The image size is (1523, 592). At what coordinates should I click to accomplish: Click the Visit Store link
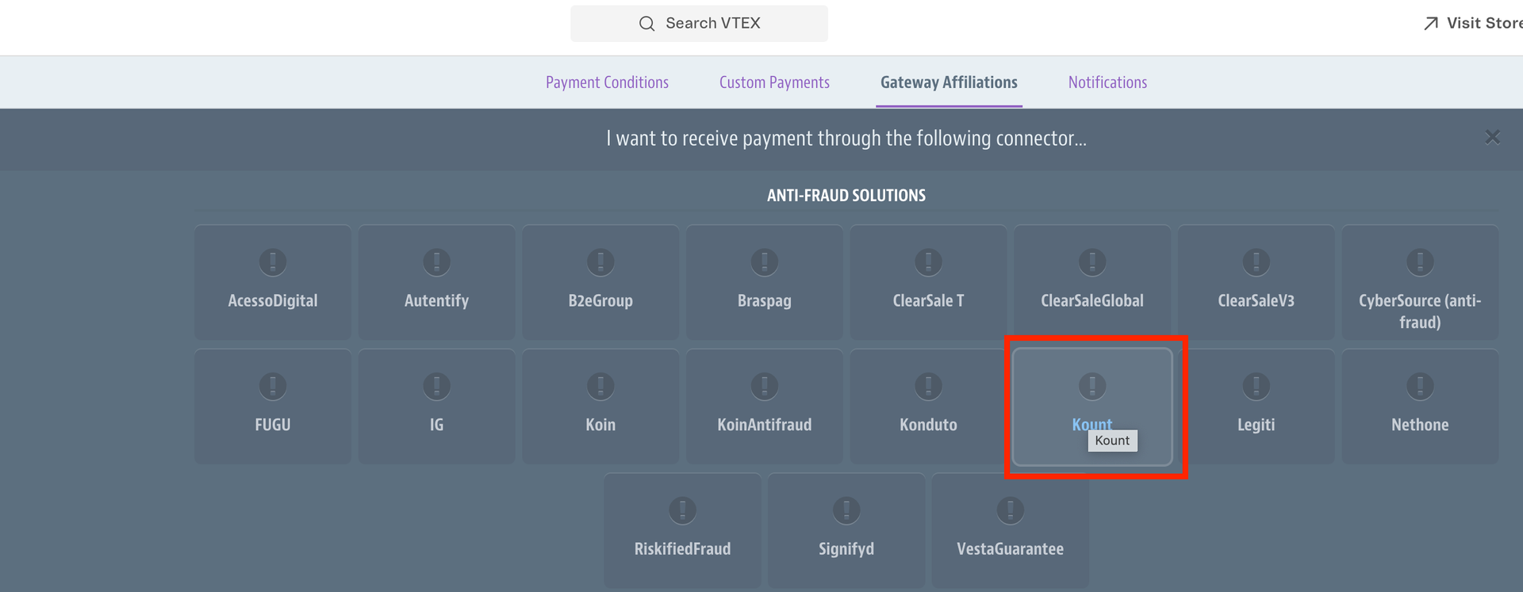[1473, 23]
